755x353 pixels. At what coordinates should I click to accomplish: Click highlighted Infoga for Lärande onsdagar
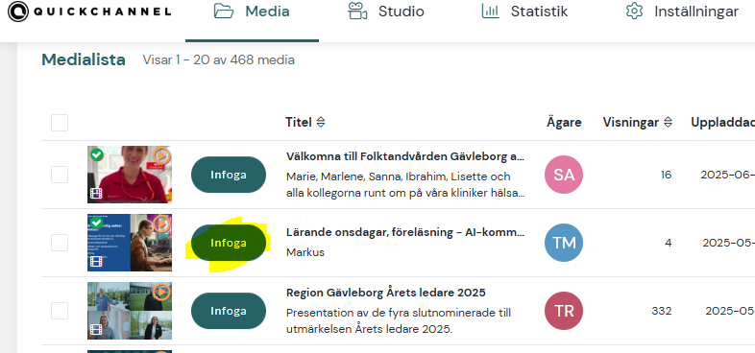(x=229, y=243)
